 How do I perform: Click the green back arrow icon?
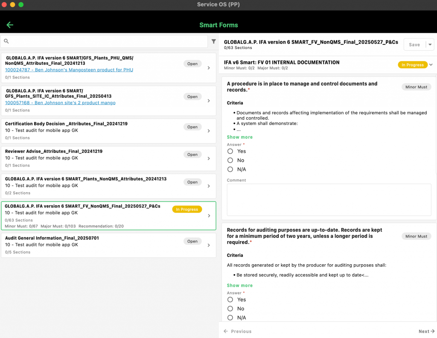pyautogui.click(x=10, y=25)
